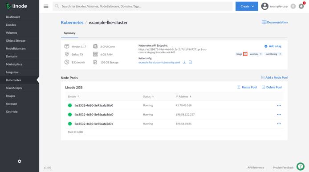Click Delete Pool
The width and height of the screenshot is (309, 172).
(x=272, y=87)
